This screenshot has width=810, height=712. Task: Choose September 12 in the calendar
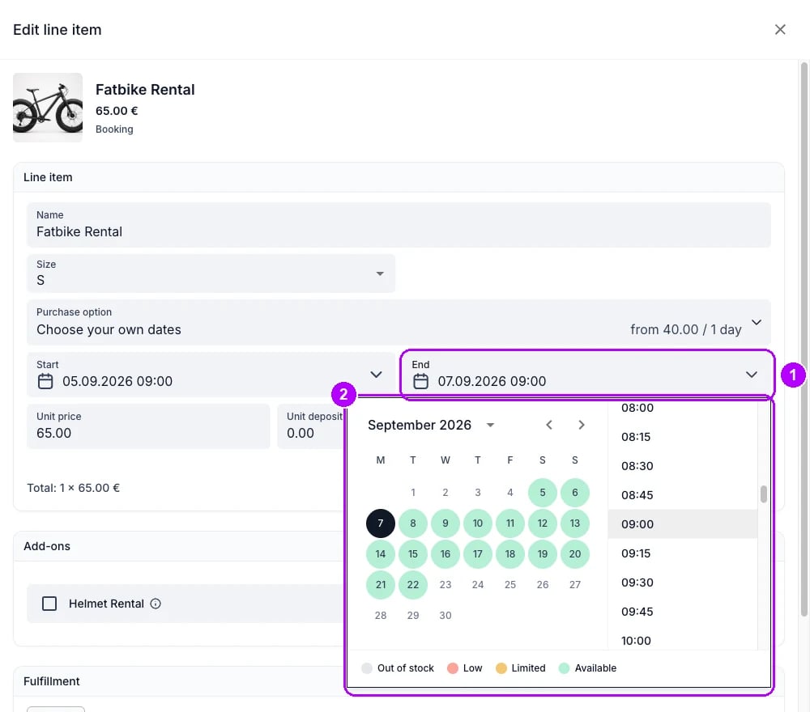click(x=543, y=523)
